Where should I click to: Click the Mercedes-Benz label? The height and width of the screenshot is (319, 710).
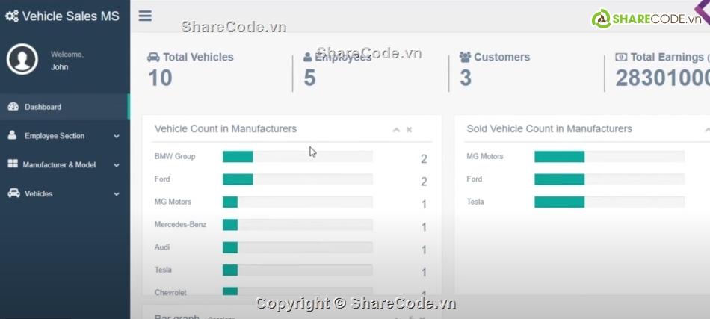click(180, 224)
